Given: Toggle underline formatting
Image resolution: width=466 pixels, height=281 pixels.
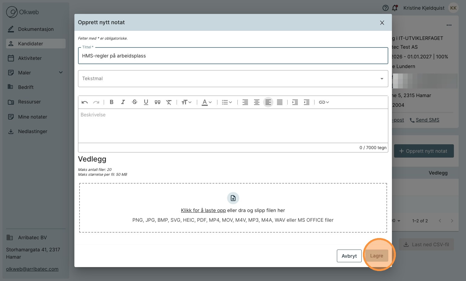Looking at the screenshot, I should point(146,102).
